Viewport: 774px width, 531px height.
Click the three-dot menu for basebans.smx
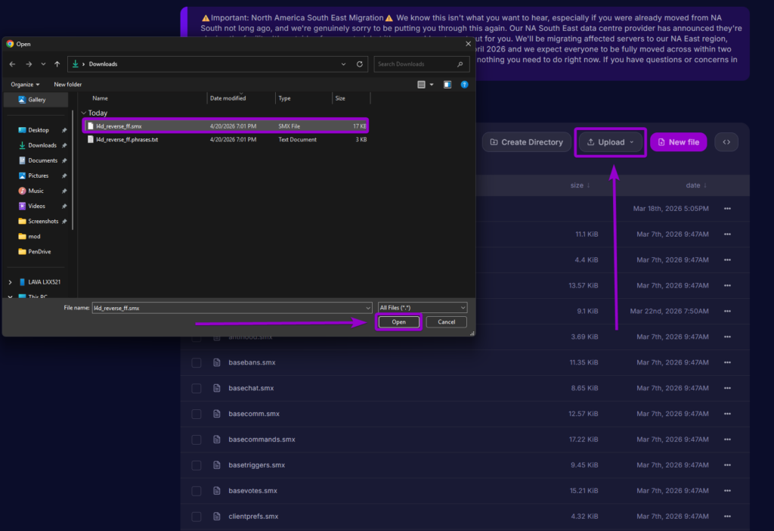click(x=726, y=362)
